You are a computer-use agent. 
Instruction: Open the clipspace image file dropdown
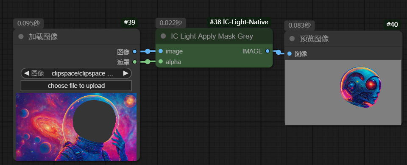76,73
